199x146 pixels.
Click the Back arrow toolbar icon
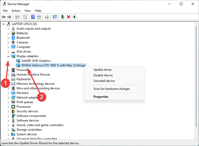[4, 17]
